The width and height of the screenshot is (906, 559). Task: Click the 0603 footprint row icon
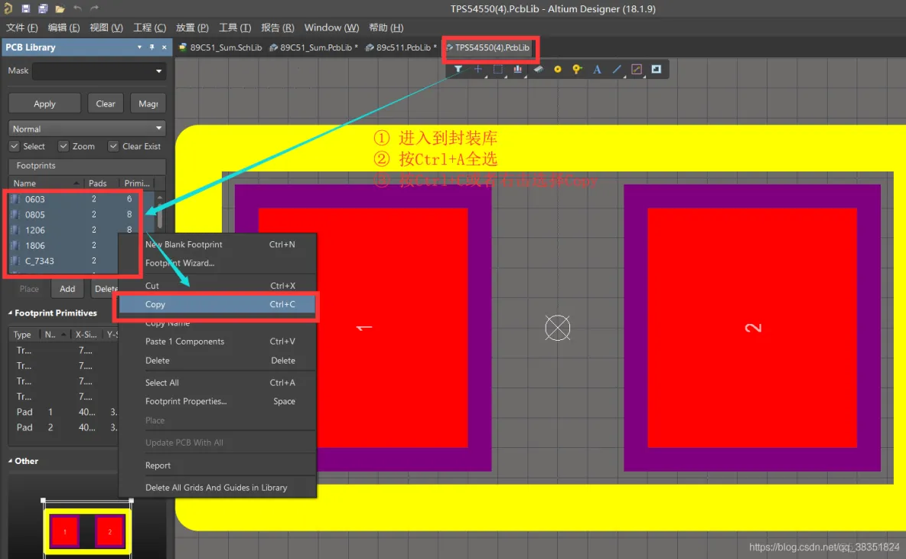click(15, 199)
